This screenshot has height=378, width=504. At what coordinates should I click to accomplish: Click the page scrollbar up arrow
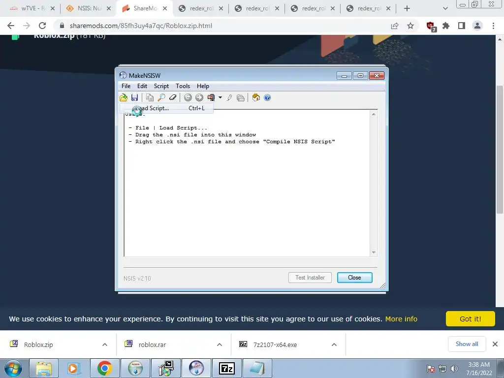(500, 39)
